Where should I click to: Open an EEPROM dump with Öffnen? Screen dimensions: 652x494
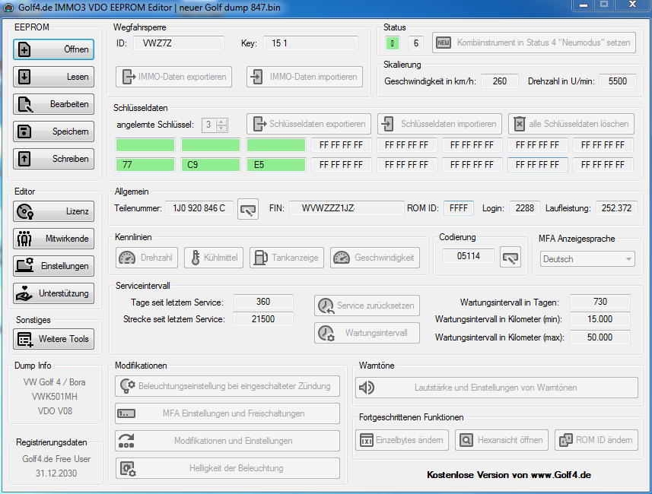pos(52,49)
